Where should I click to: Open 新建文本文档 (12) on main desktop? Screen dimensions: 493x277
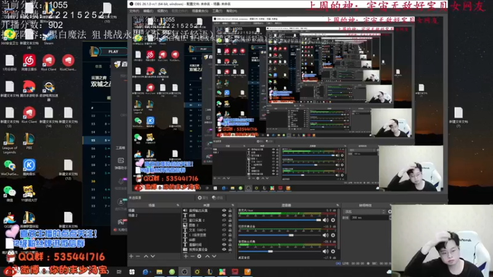[x=68, y=169]
